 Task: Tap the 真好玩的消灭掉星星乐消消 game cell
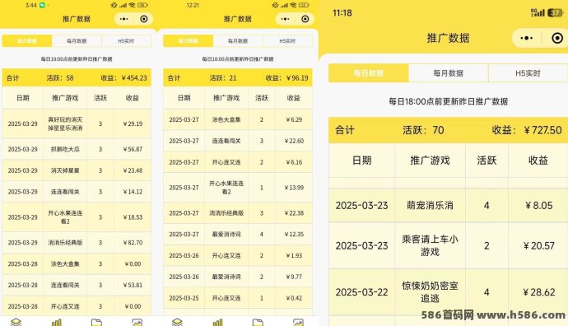click(x=65, y=123)
